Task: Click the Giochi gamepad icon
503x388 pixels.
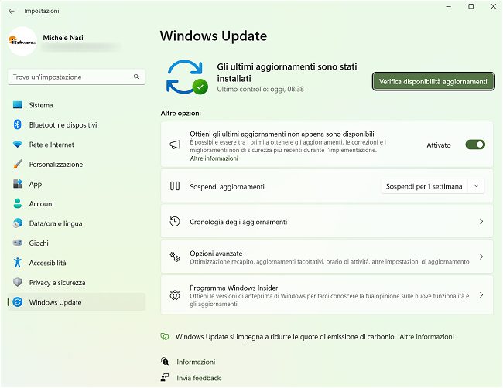Action: 18,243
